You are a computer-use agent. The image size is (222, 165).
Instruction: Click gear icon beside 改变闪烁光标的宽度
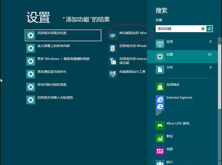click(x=31, y=87)
